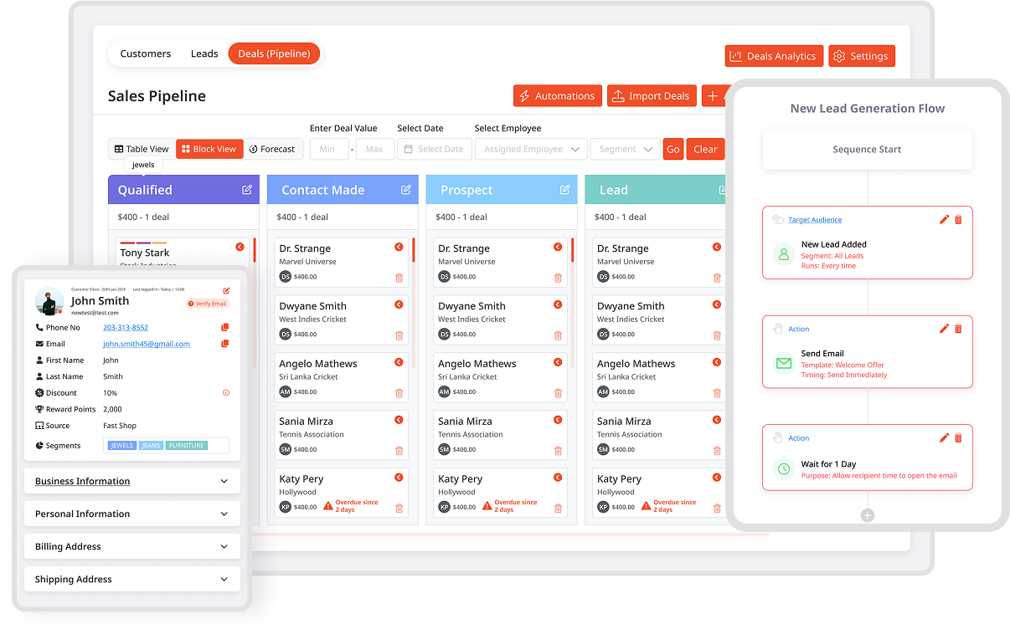Viewport: 1010px width, 634px height.
Task: Click the Prospect column scrollbar
Action: pos(573,251)
